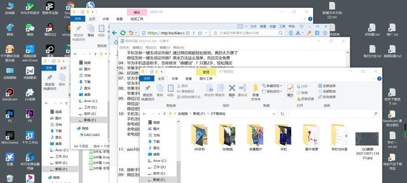Click the browser back arrow
Viewport: 407px width, 183px height.
pyautogui.click(x=114, y=33)
